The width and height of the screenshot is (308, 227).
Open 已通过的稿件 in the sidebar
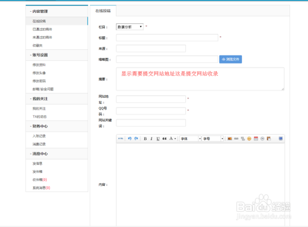pos(43,30)
